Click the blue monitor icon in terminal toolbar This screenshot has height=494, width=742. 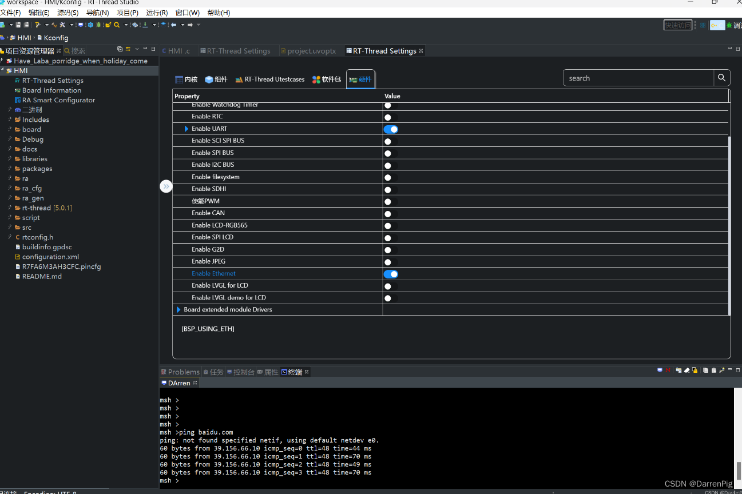click(x=660, y=370)
